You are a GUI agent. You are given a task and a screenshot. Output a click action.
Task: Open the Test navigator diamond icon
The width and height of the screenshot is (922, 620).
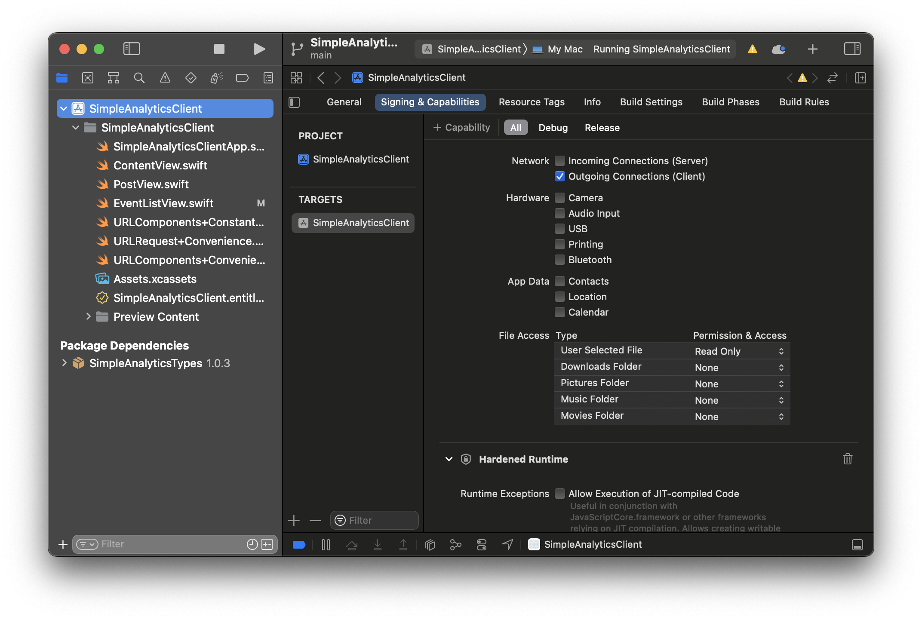[191, 78]
